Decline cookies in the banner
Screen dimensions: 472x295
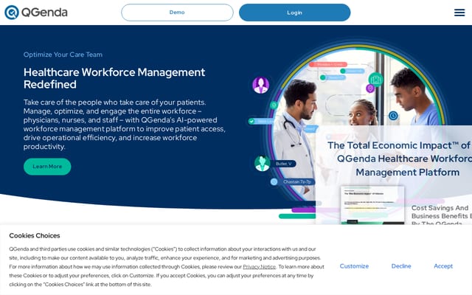click(401, 266)
